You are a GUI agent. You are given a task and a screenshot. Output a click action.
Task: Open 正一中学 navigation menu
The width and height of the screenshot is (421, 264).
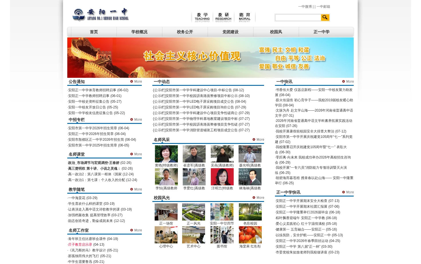pyautogui.click(x=322, y=32)
